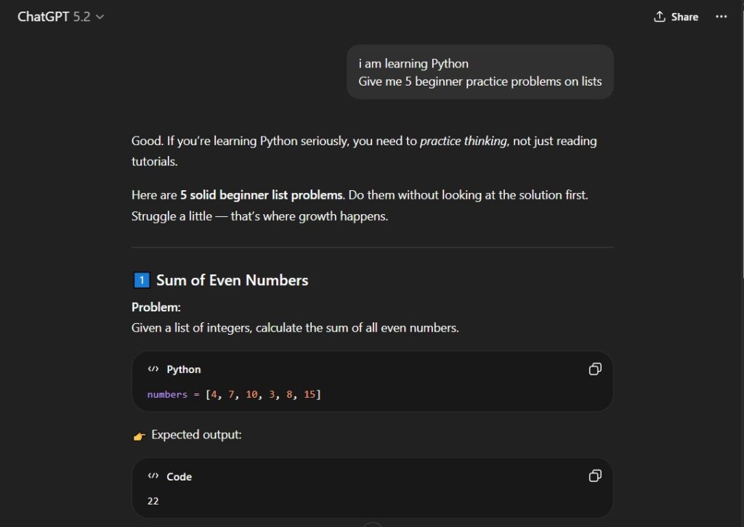Click the scroll-to-bottom circle at page bottom
The width and height of the screenshot is (744, 527).
coord(372,524)
